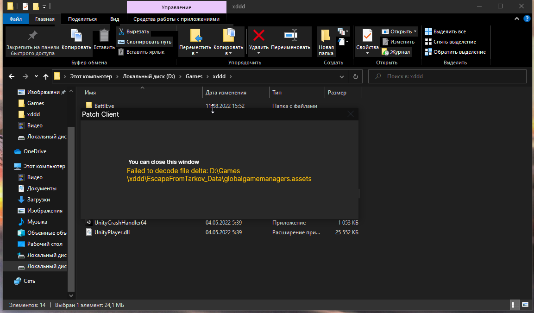Click the Rename (Переименовать) icon
The height and width of the screenshot is (313, 534).
click(290, 35)
